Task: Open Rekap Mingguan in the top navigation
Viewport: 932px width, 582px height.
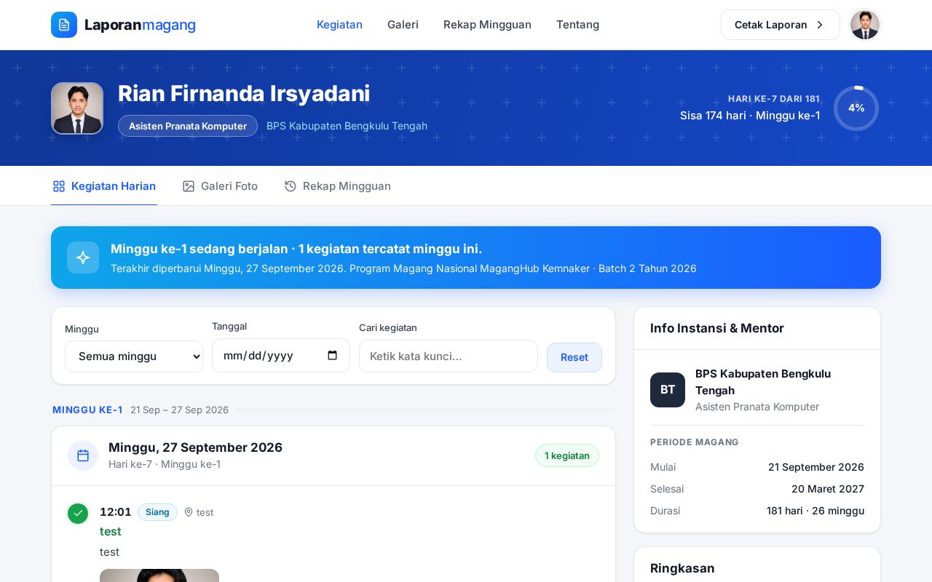Action: point(487,25)
